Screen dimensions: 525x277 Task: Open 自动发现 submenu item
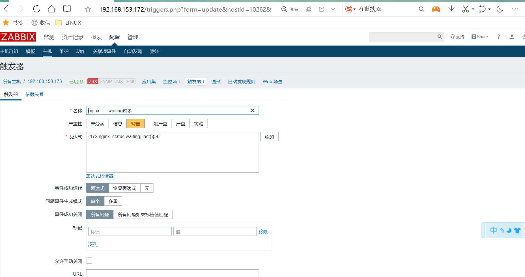pyautogui.click(x=133, y=51)
